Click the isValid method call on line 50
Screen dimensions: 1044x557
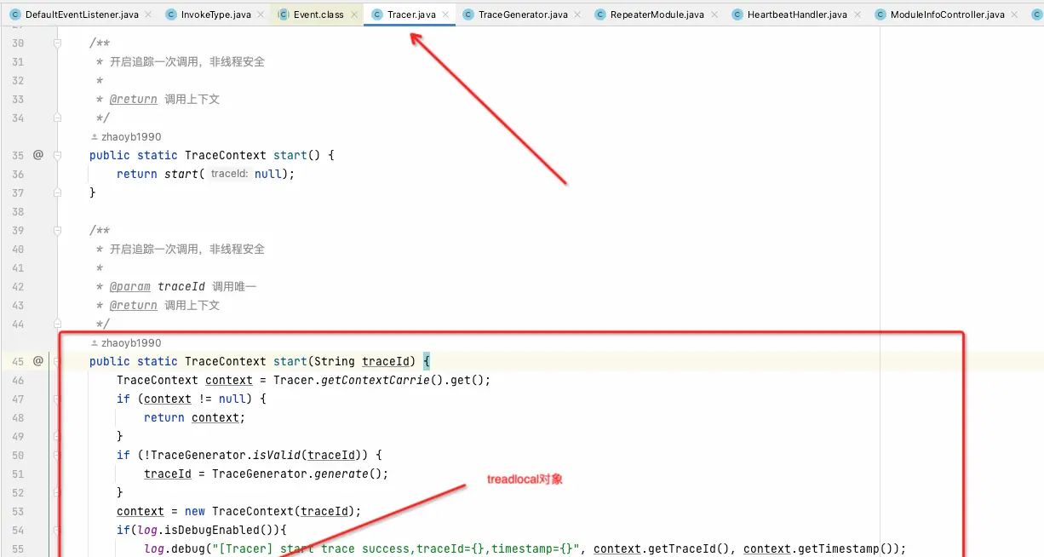[278, 455]
